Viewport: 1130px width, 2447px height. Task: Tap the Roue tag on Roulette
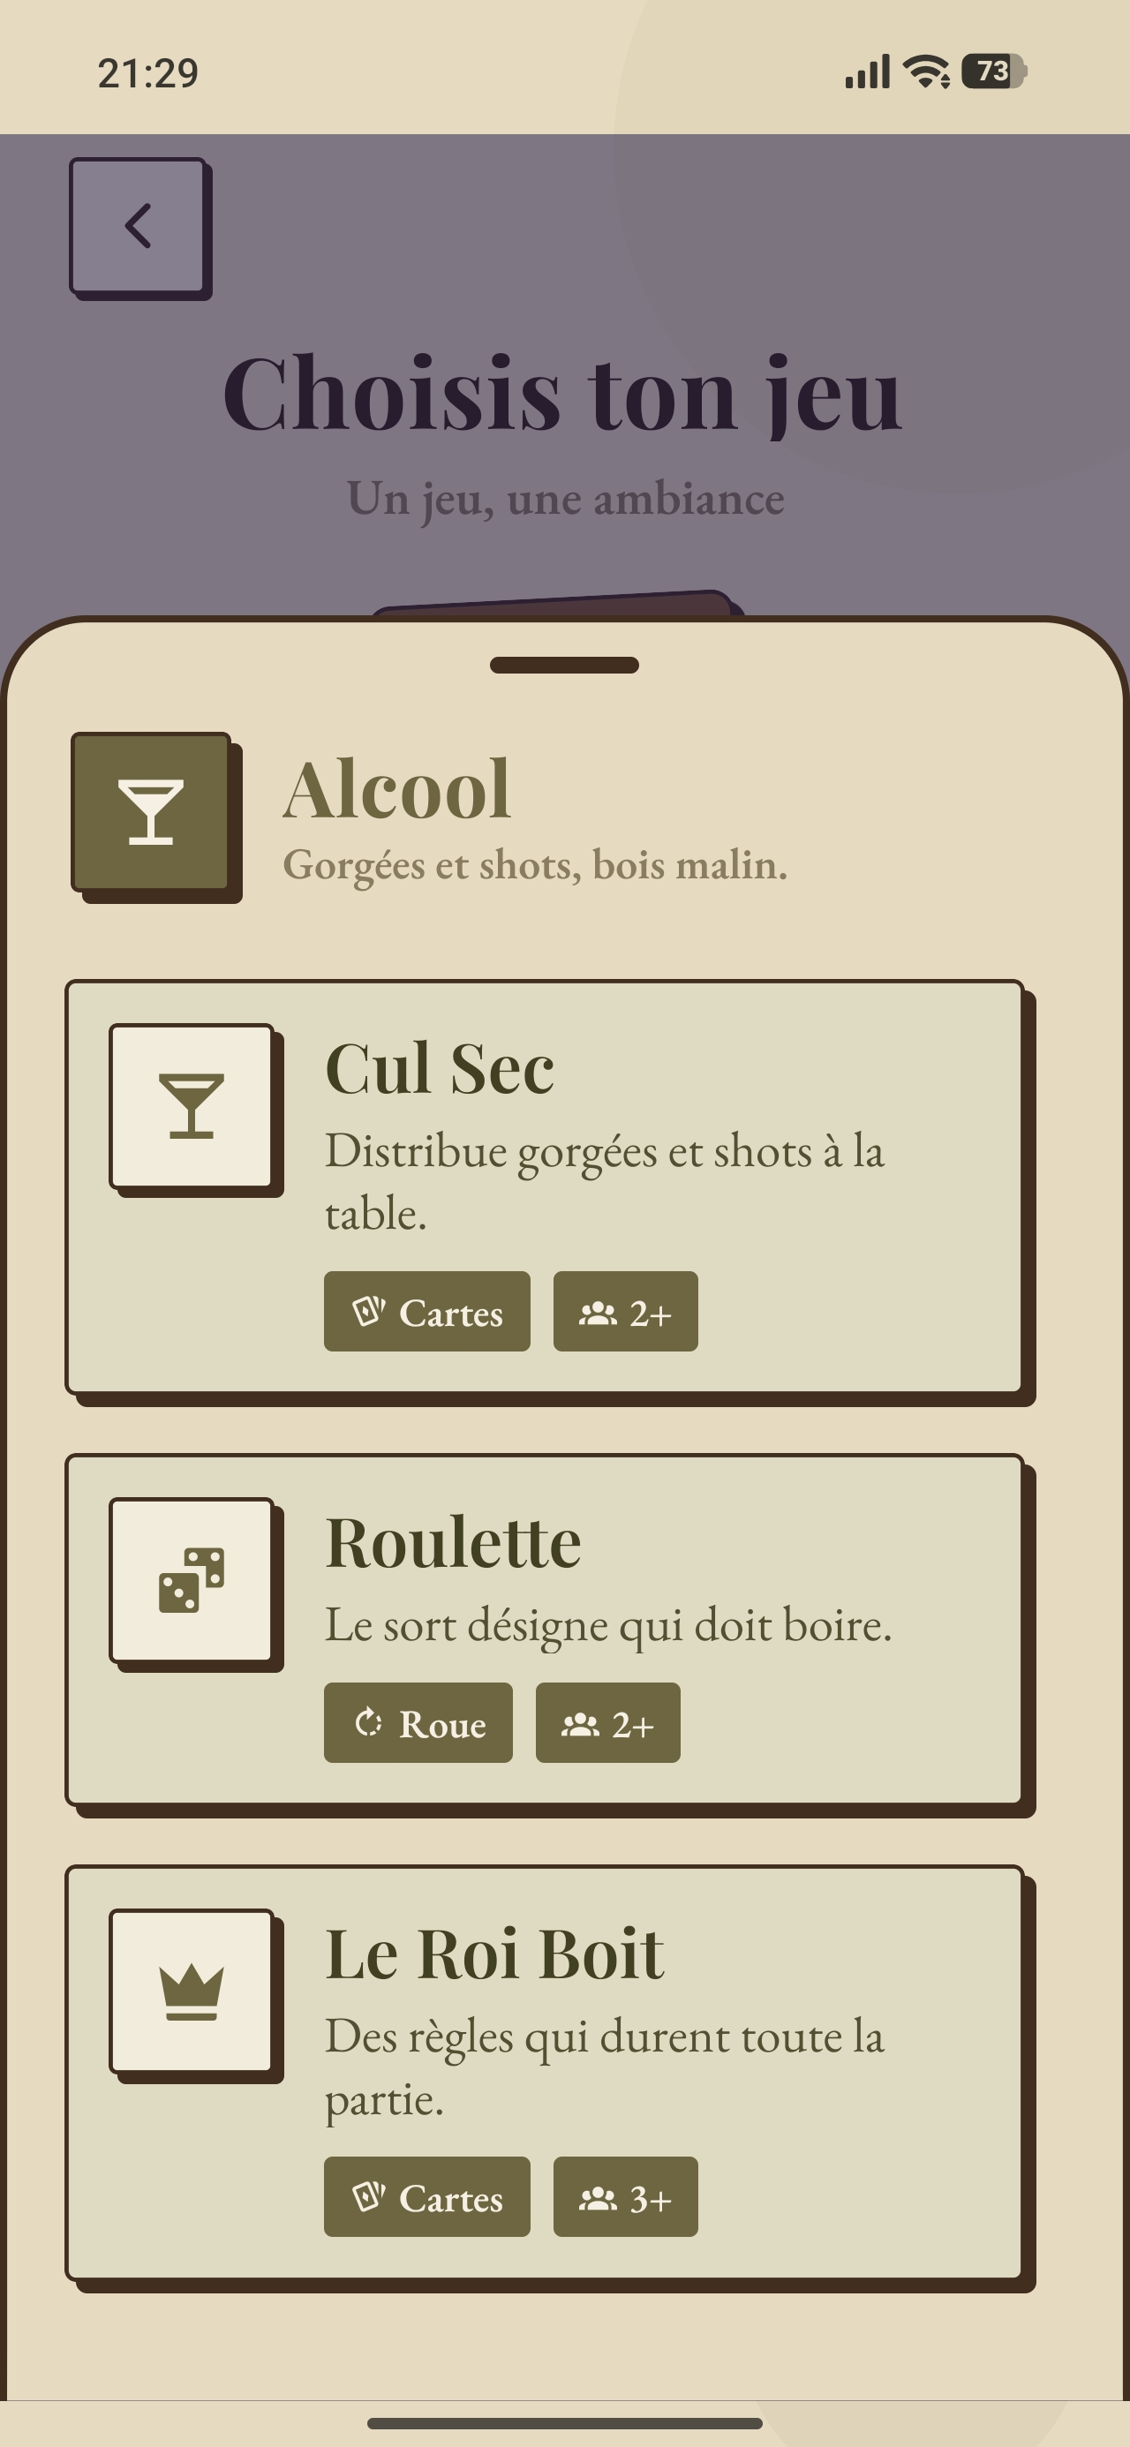418,1722
